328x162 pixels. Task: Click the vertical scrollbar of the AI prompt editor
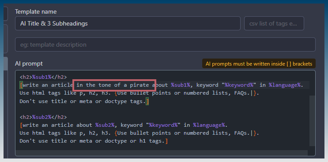(312, 121)
